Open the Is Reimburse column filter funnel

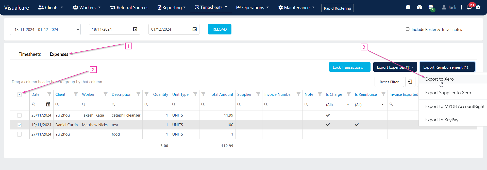(383, 94)
